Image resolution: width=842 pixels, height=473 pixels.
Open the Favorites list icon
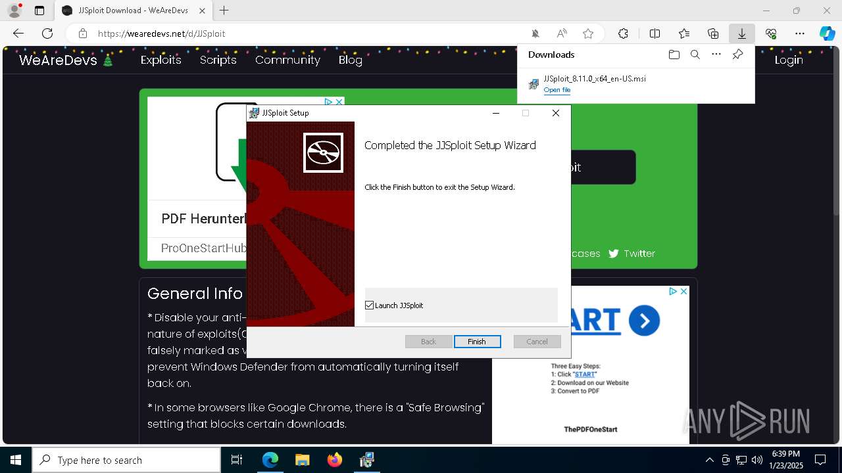684,34
